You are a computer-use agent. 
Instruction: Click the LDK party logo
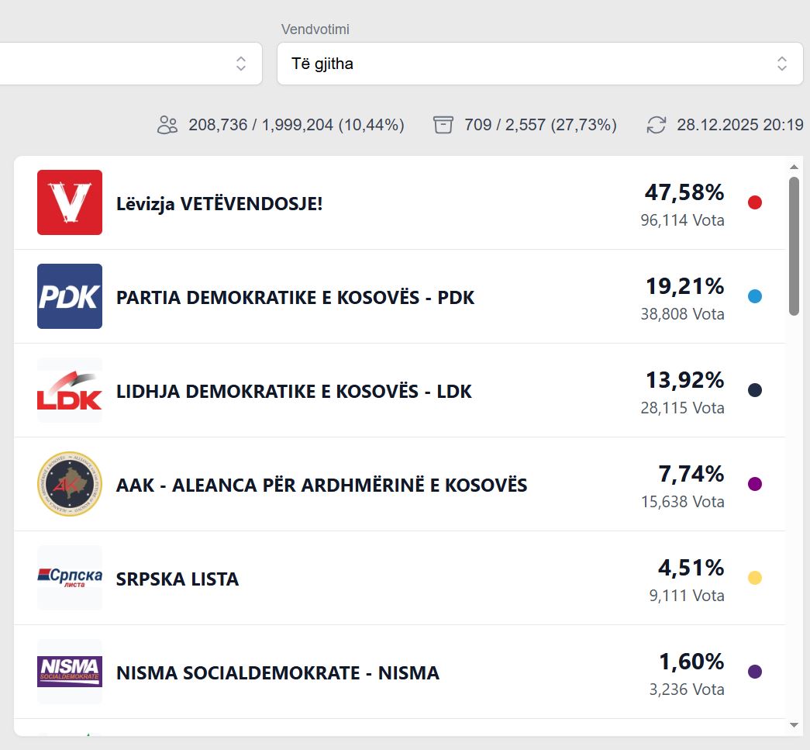(70, 390)
